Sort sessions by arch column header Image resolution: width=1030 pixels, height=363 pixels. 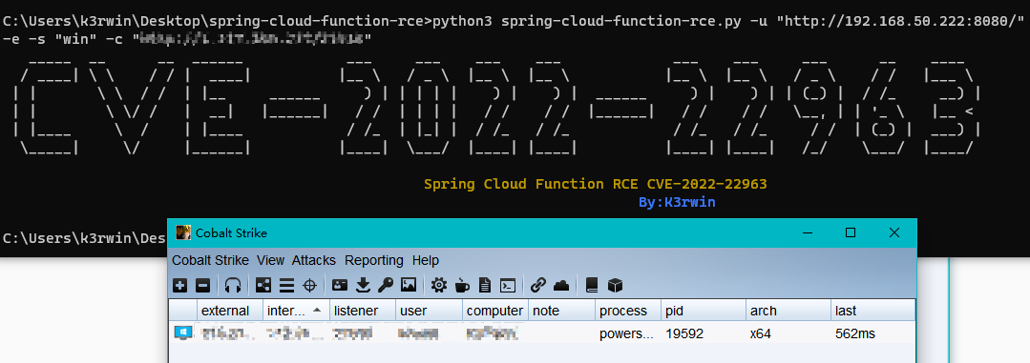(788, 311)
